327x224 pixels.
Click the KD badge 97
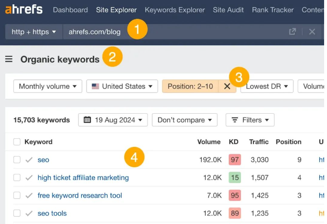pos(235,159)
